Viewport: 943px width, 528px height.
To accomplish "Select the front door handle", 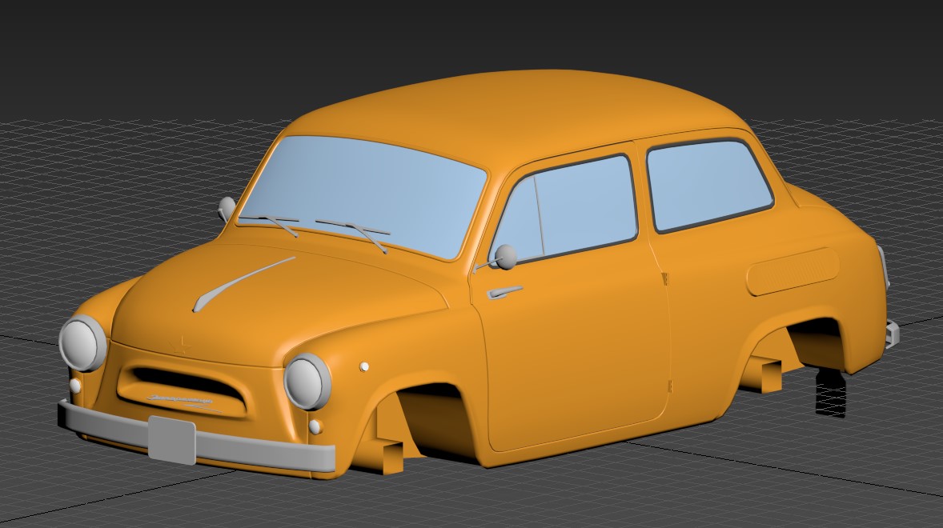I will 504,292.
